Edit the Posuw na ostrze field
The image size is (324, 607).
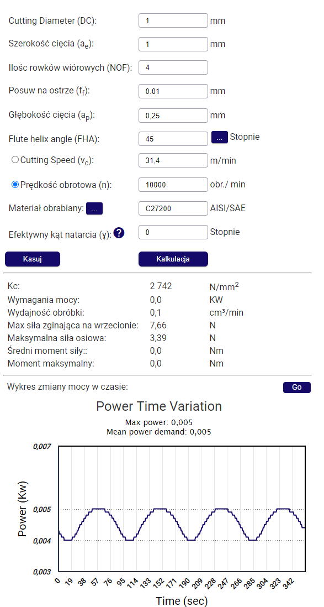[x=173, y=91]
